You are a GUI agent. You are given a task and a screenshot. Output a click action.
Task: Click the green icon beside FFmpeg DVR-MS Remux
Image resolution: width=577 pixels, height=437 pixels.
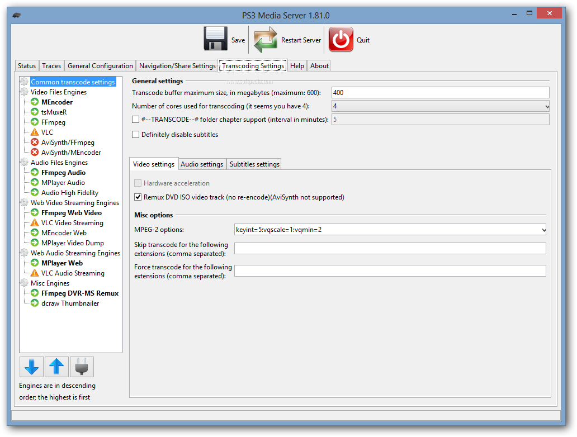(x=35, y=293)
